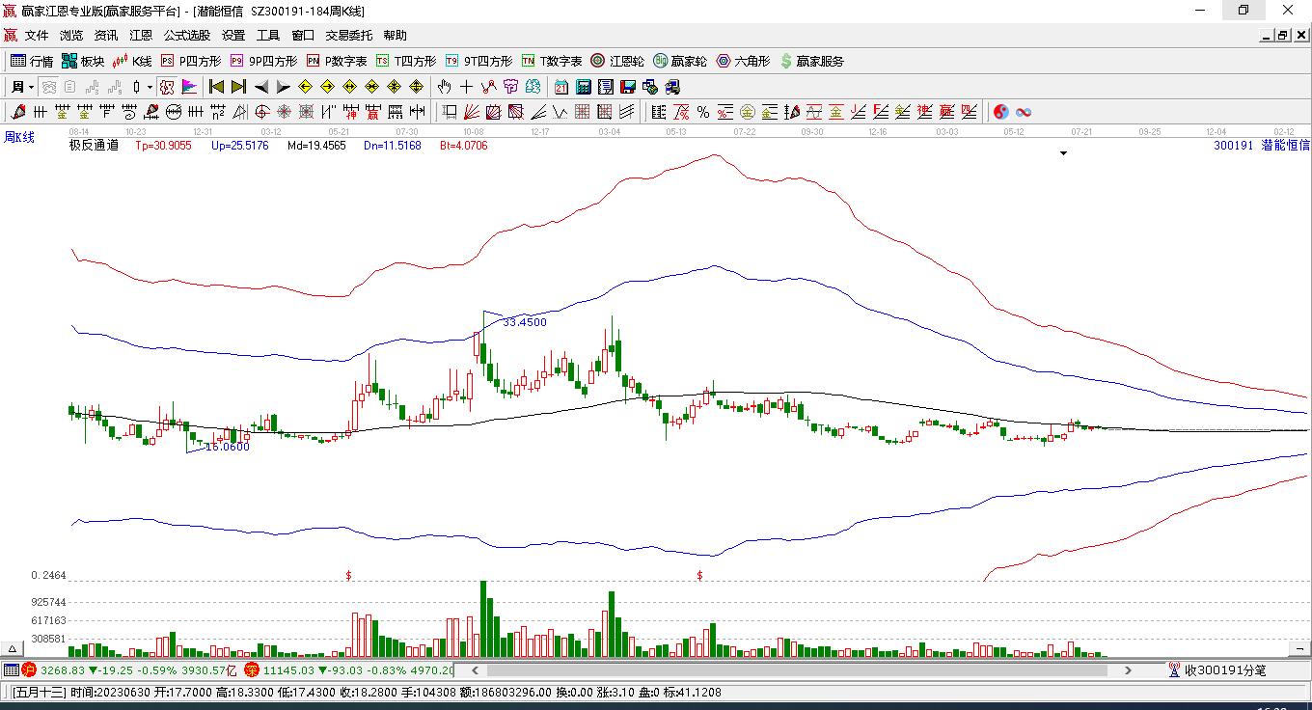Click the colored flag icon
The height and width of the screenshot is (710, 1312).
pyautogui.click(x=189, y=87)
